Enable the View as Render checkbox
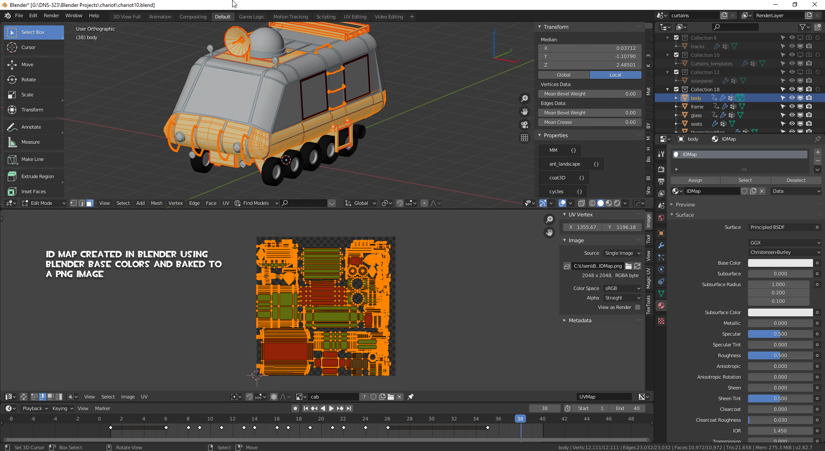Image resolution: width=825 pixels, height=451 pixels. pos(638,307)
